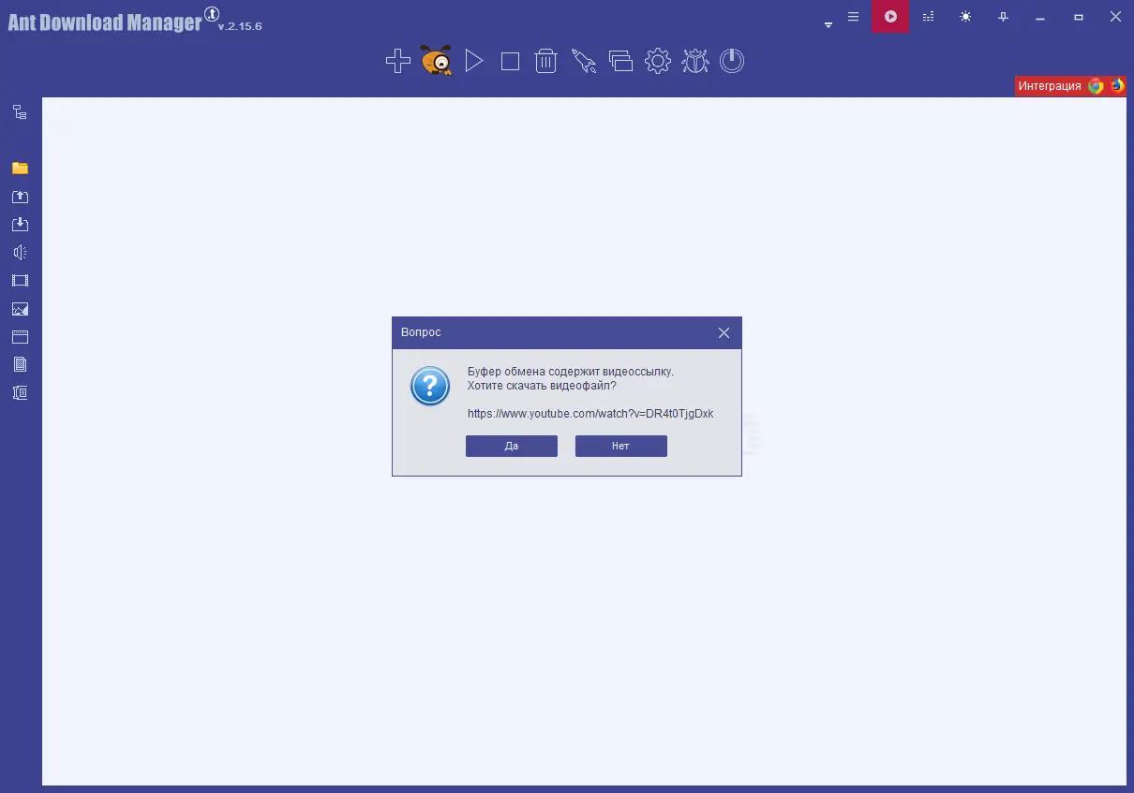The image size is (1134, 793).
Task: Delete downloads using the trash icon
Action: [545, 60]
